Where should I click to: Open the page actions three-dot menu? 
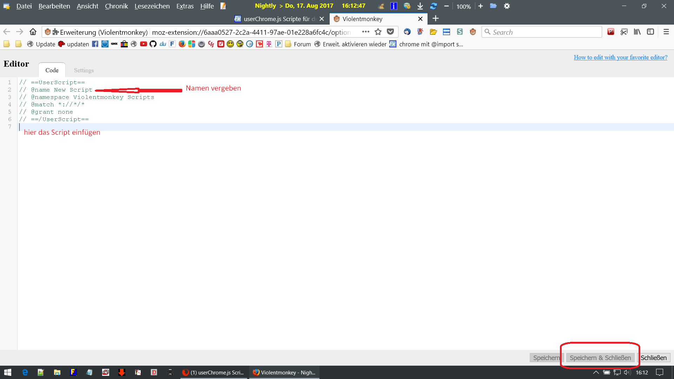[366, 32]
